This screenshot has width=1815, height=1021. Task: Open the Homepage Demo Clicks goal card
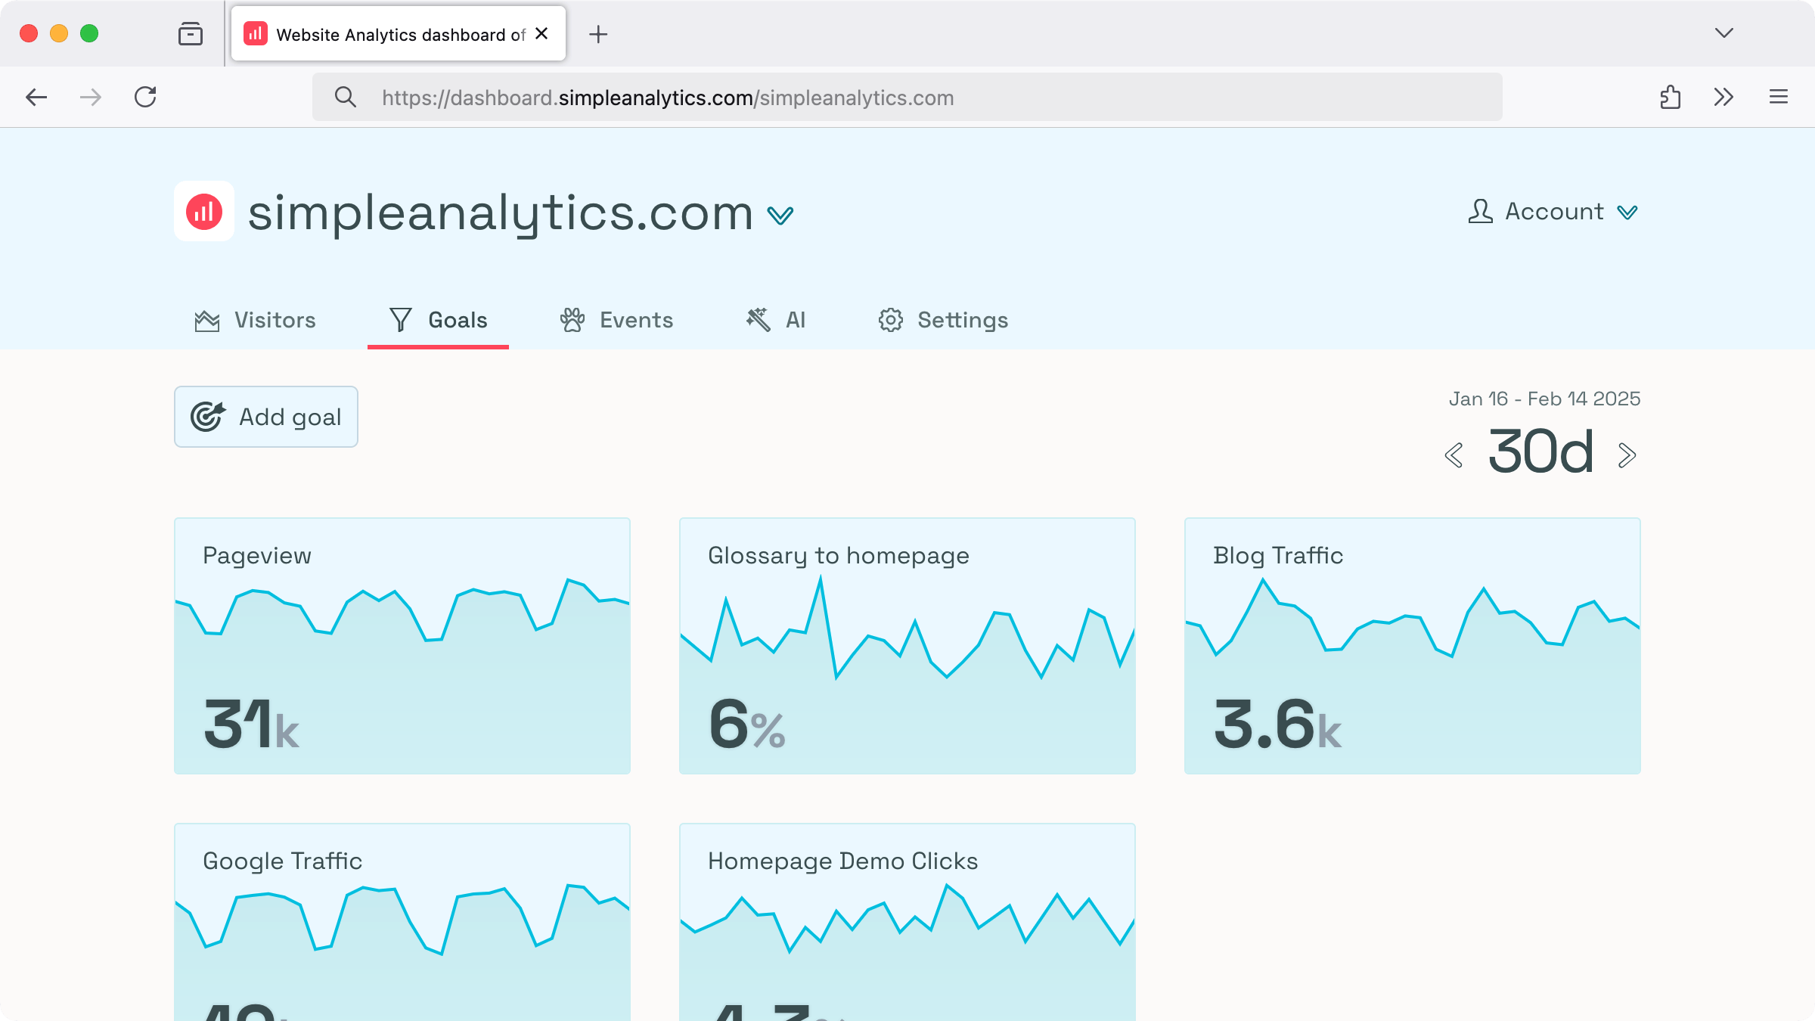pyautogui.click(x=907, y=922)
